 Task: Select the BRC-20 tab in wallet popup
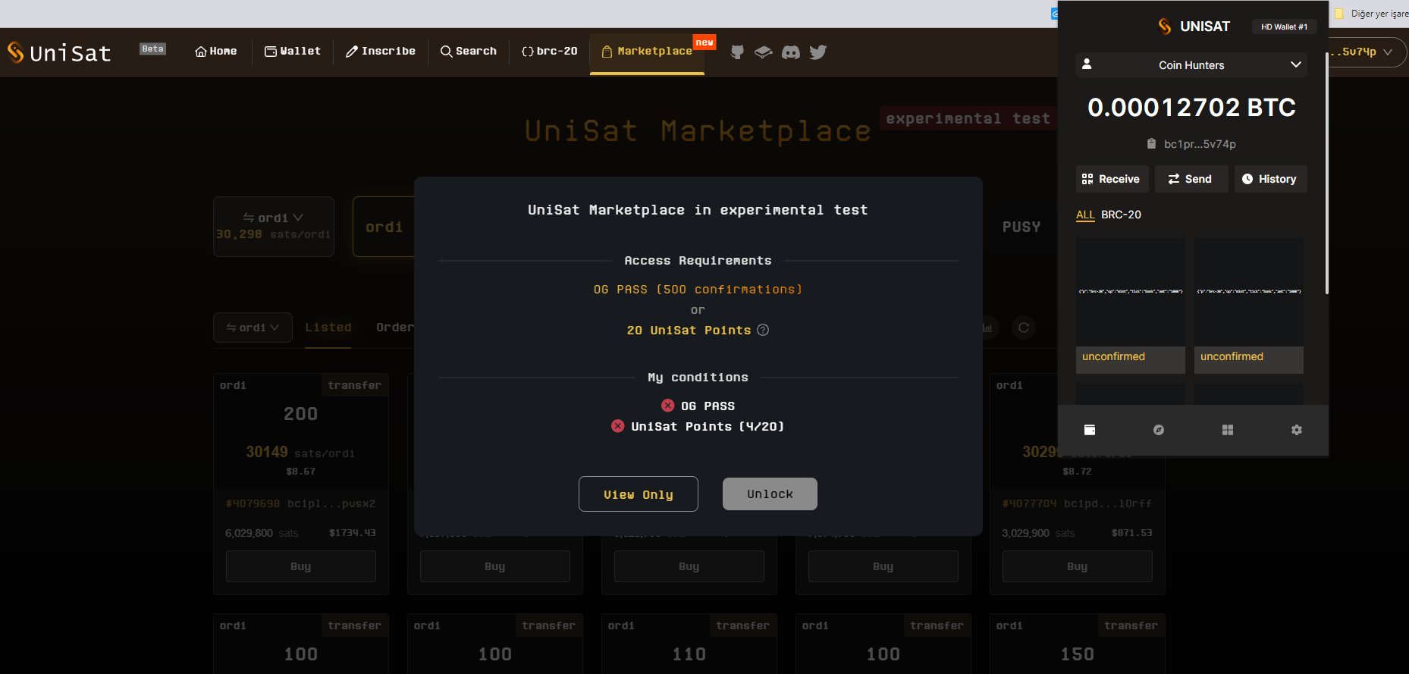click(1121, 215)
